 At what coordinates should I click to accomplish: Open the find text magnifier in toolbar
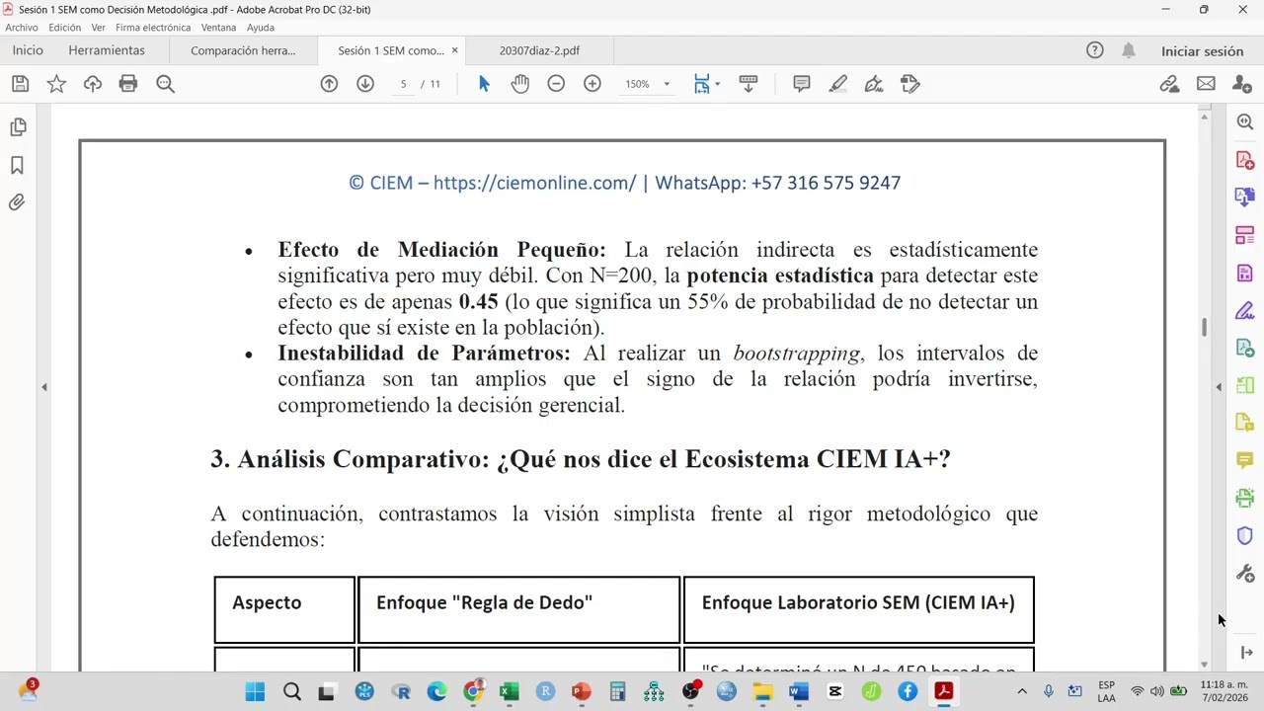(165, 84)
